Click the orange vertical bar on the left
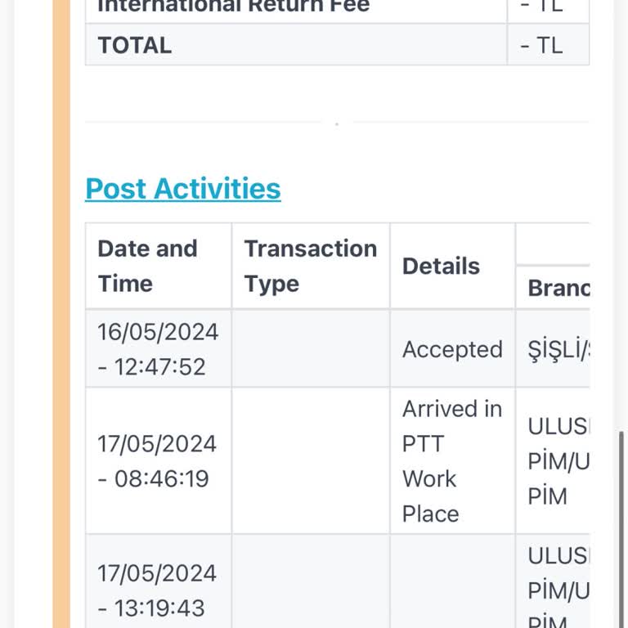 click(61, 327)
